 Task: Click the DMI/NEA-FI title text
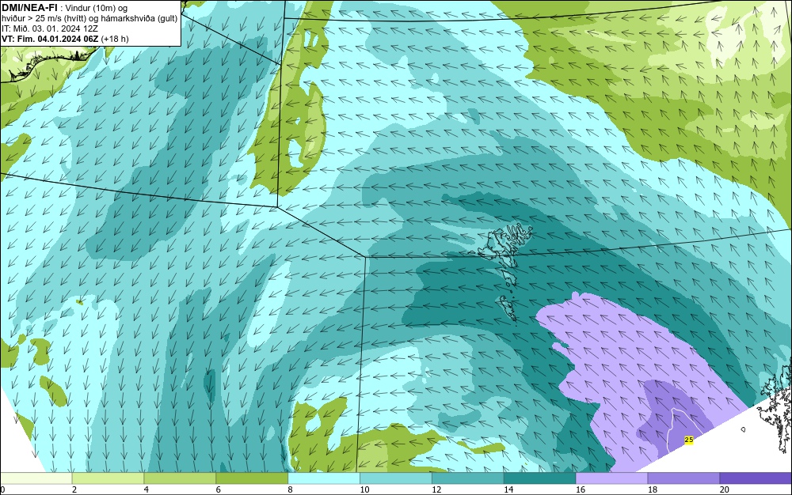[29, 7]
